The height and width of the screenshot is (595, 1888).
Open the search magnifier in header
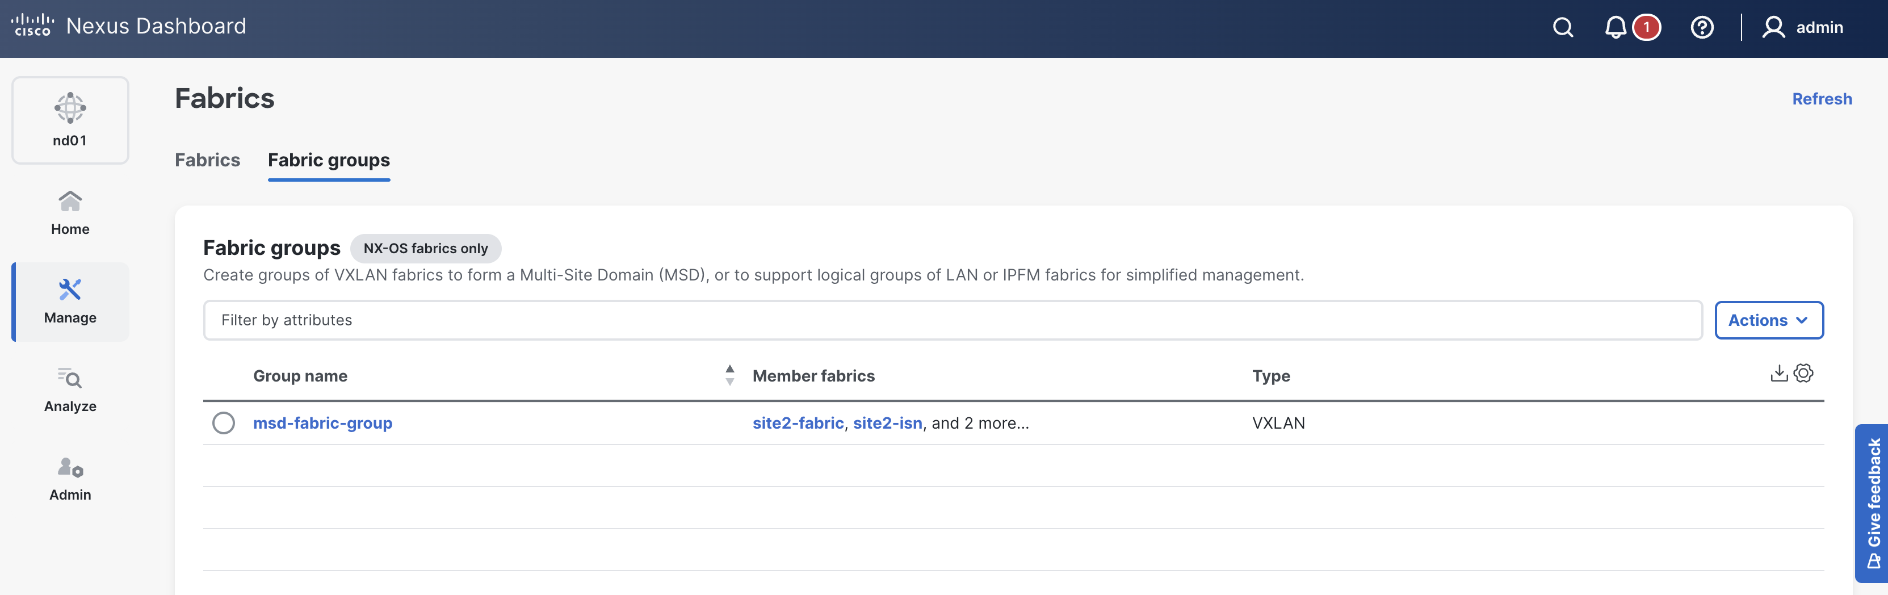(x=1563, y=28)
